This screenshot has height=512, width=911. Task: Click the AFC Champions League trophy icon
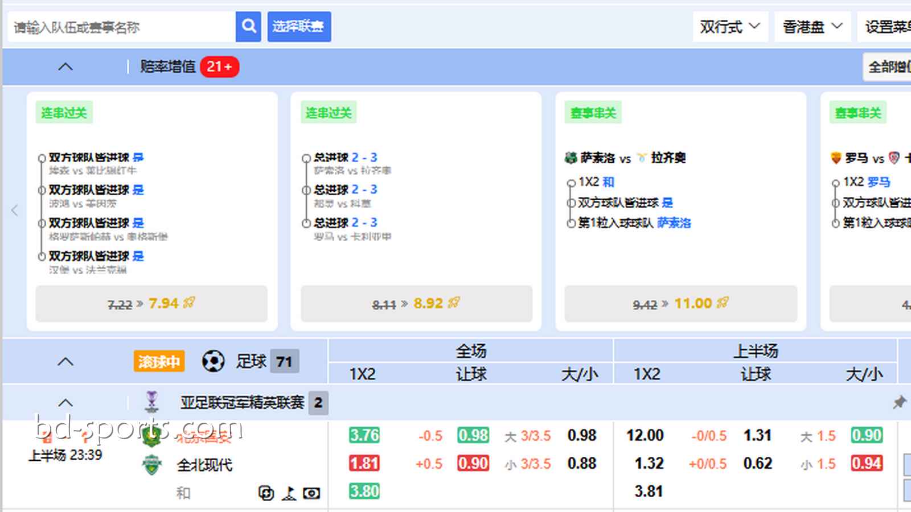(x=151, y=402)
